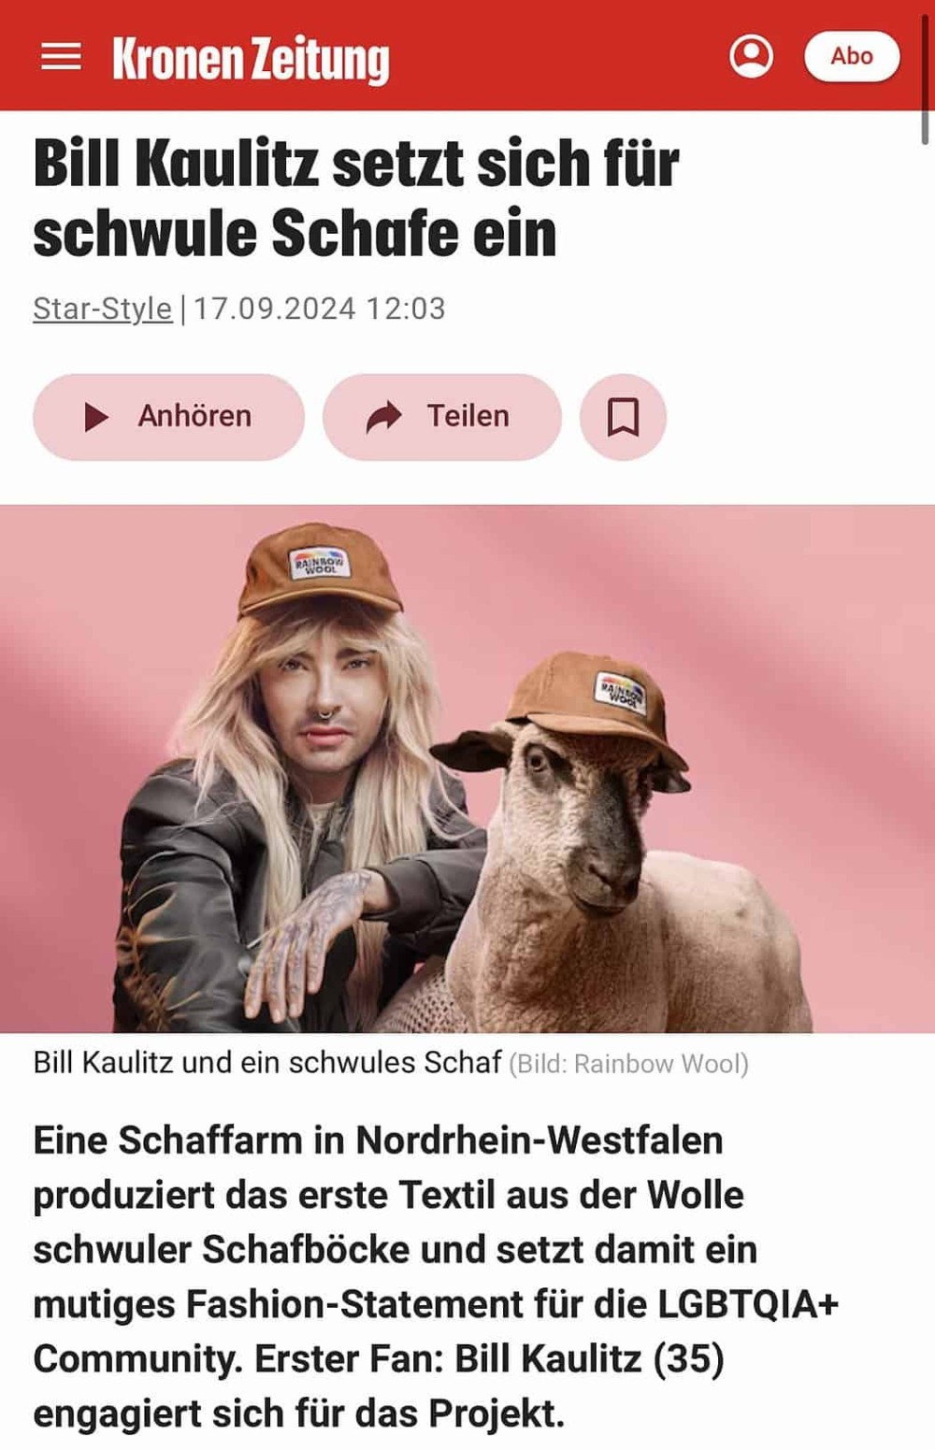Viewport: 935px width, 1450px height.
Task: Click the play triangle in Anhören
Action: (95, 417)
